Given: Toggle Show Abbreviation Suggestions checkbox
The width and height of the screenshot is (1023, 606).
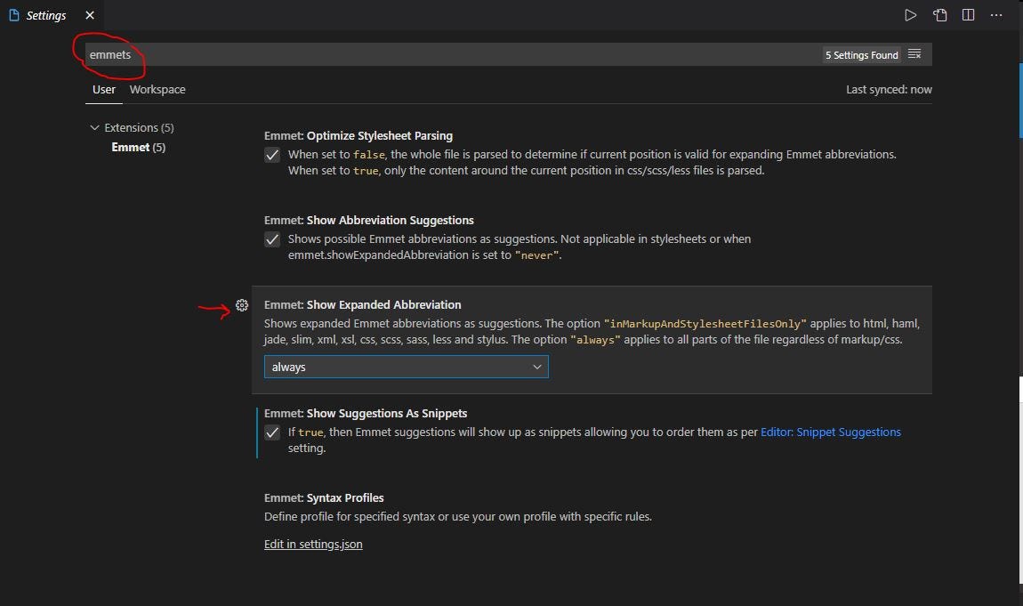Looking at the screenshot, I should 272,239.
